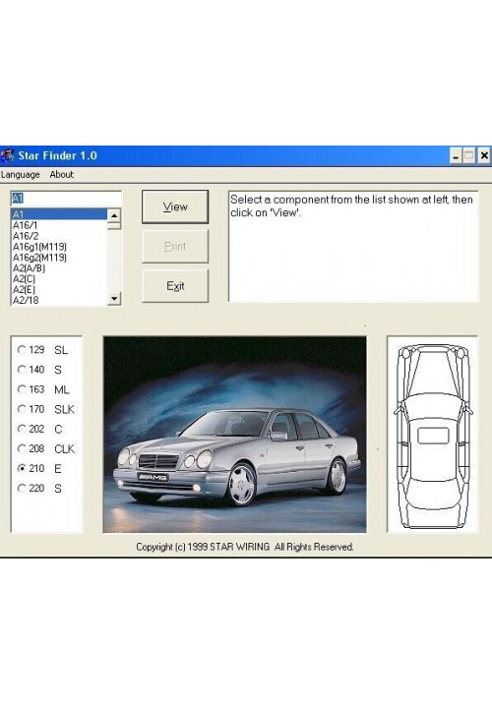Select A16/2 in the component list

[59, 236]
